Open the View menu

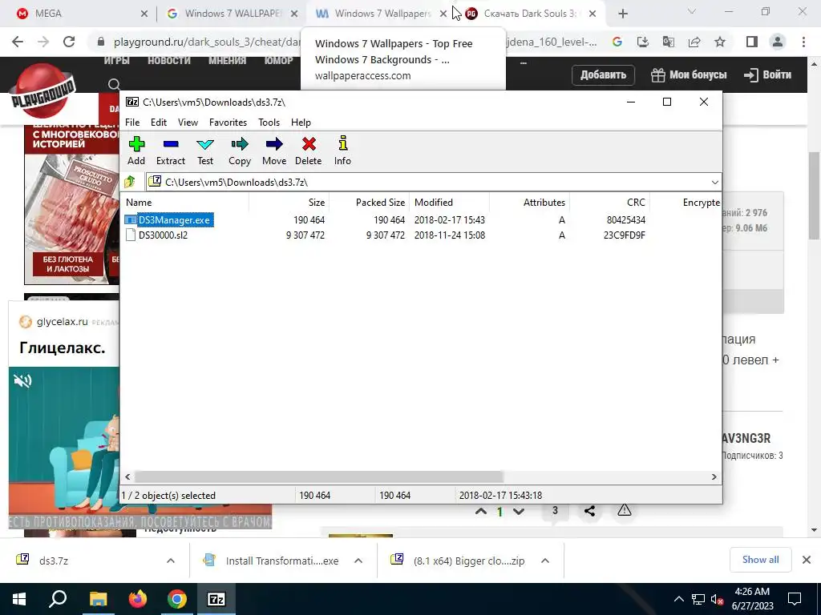188,123
